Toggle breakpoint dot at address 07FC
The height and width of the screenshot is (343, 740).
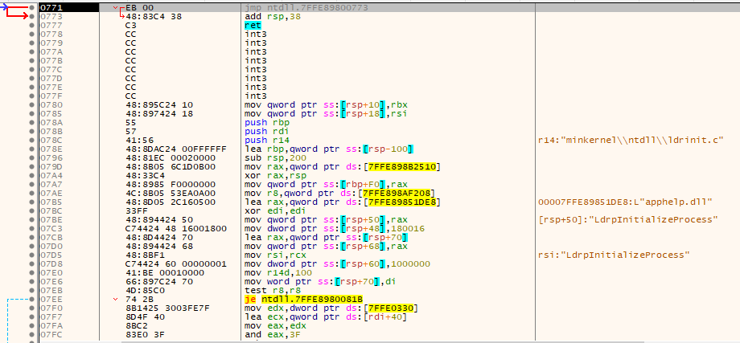point(31,334)
